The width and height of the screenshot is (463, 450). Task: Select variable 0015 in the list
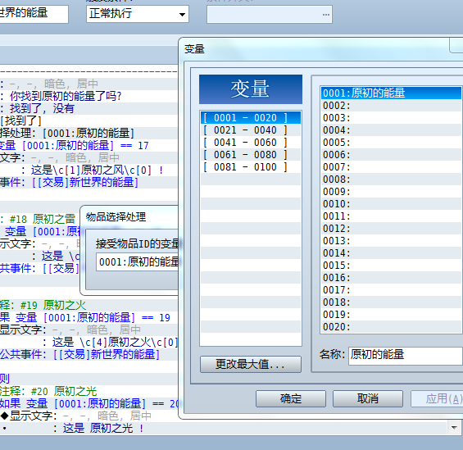coord(391,266)
